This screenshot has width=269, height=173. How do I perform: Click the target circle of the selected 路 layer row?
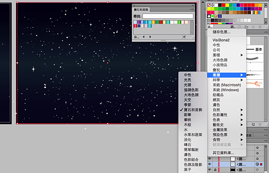click(257, 164)
